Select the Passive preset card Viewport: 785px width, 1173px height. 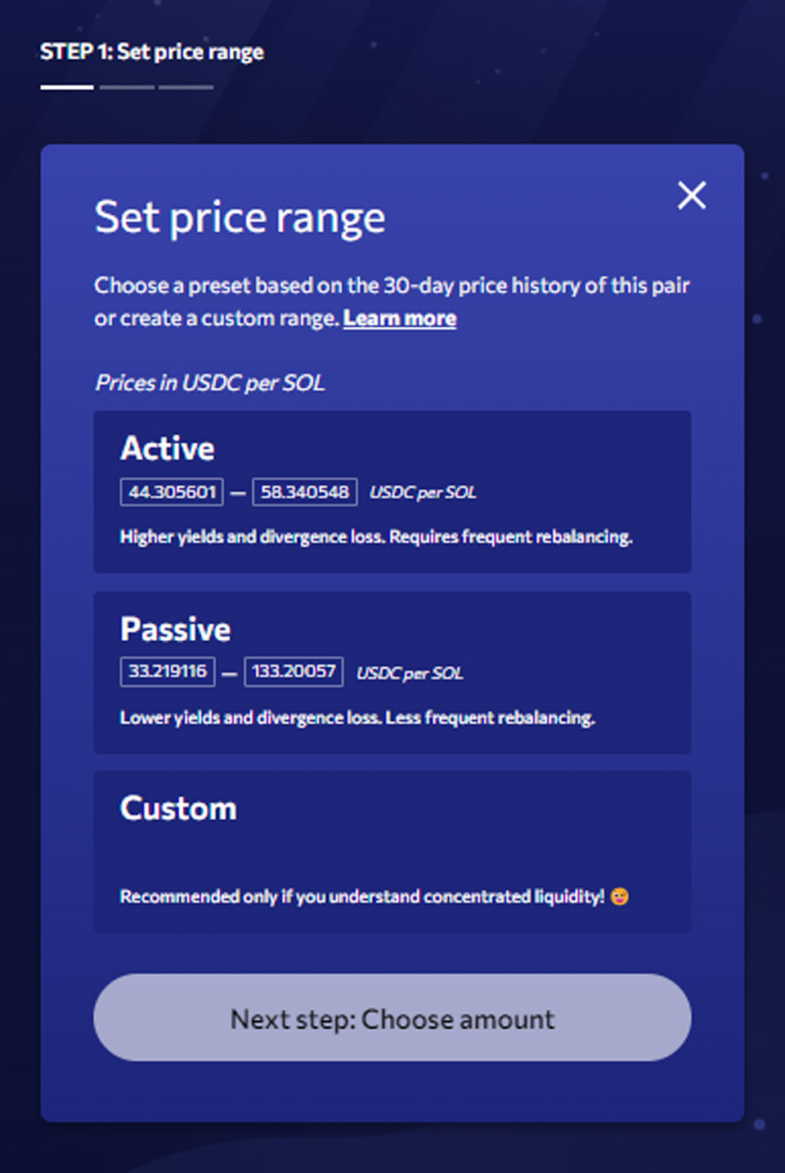(x=392, y=672)
